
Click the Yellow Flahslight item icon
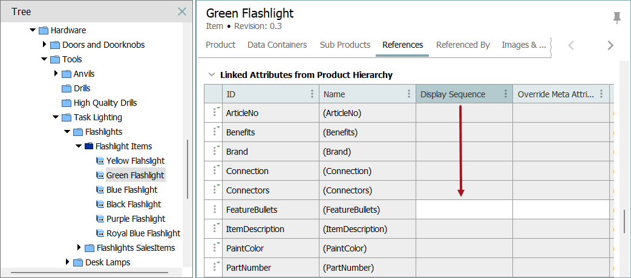(x=100, y=161)
